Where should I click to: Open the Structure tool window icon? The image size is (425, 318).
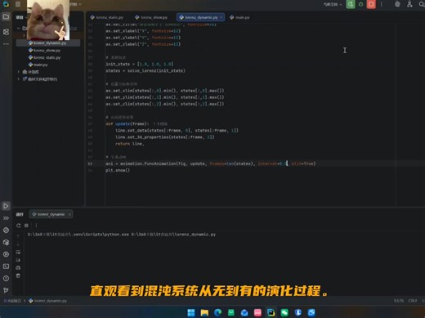(6, 32)
